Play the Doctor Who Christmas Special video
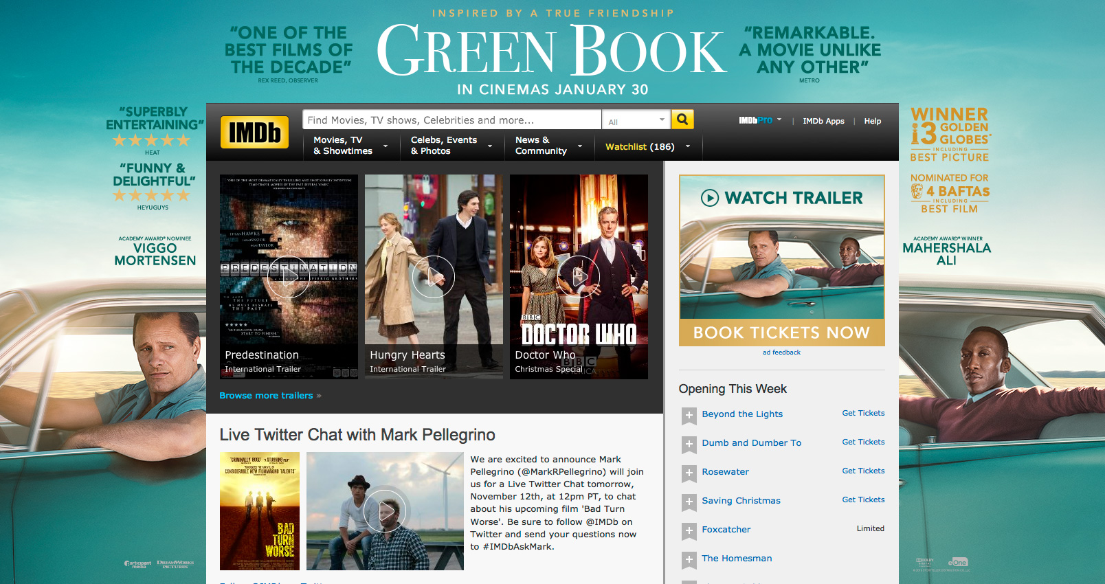1105x584 pixels. (579, 277)
